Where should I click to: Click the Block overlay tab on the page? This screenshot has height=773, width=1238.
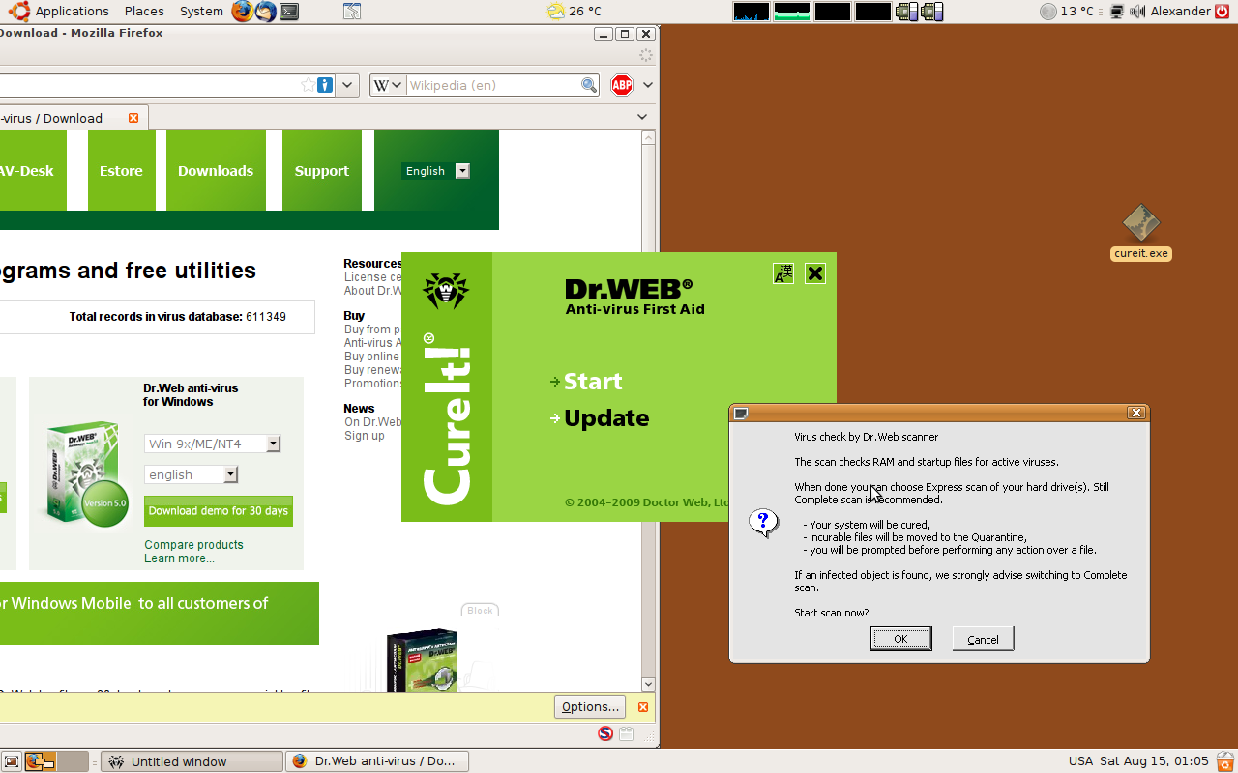click(481, 611)
